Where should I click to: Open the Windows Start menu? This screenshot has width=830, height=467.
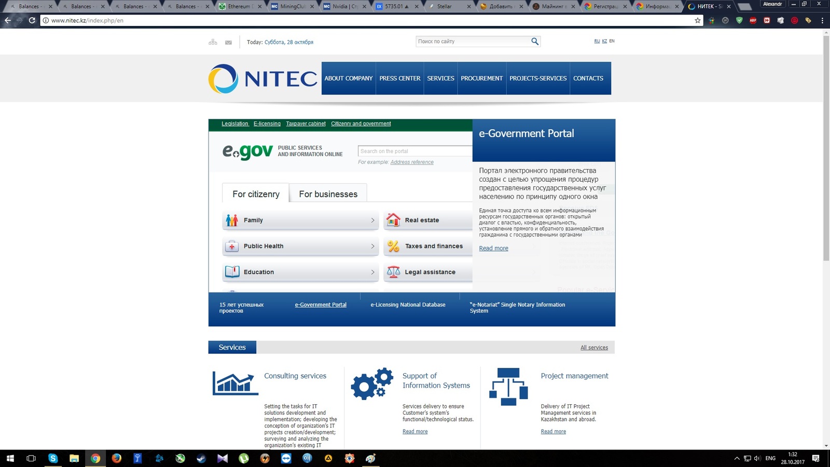[x=10, y=458]
